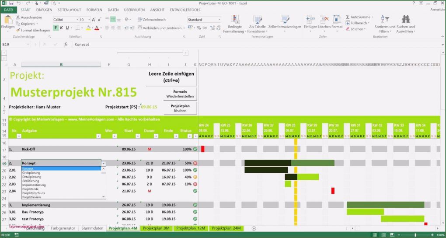
Task: Toggle italic formatting (K button)
Action: pyautogui.click(x=62, y=28)
